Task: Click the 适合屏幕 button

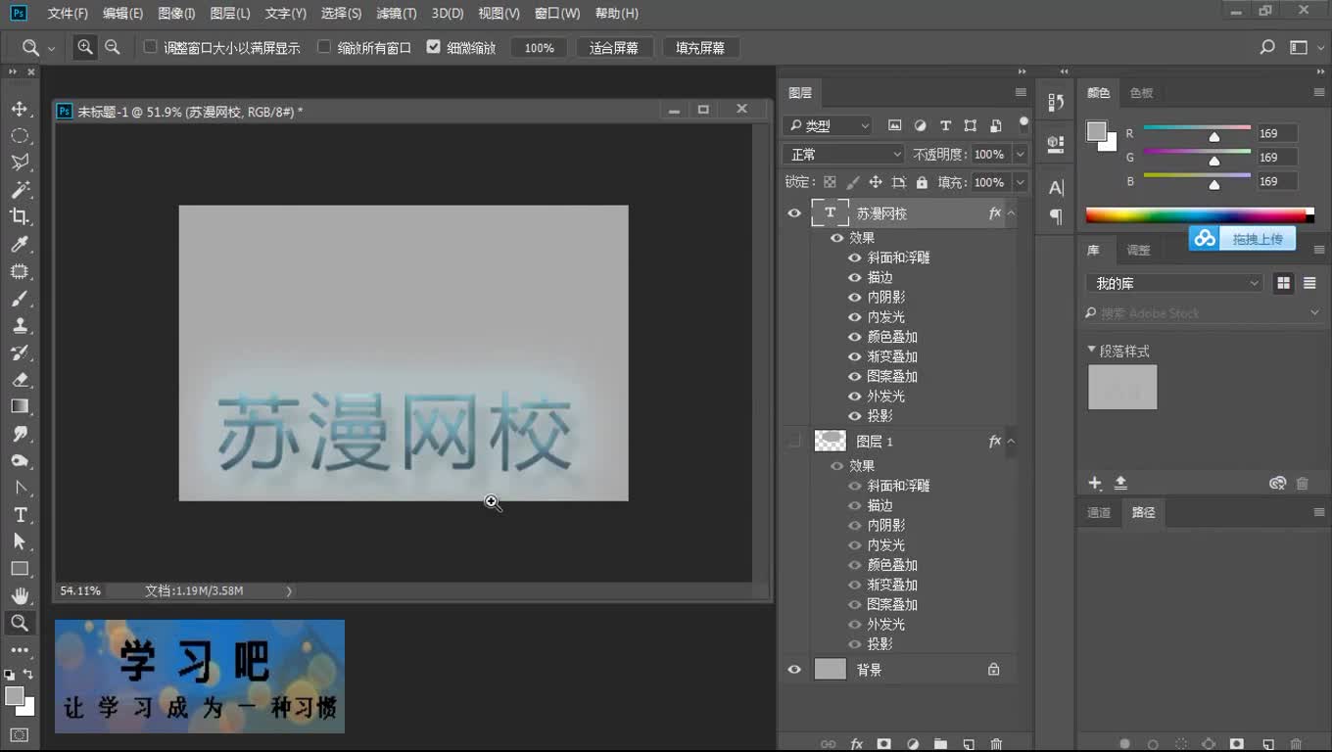Action: (x=614, y=46)
